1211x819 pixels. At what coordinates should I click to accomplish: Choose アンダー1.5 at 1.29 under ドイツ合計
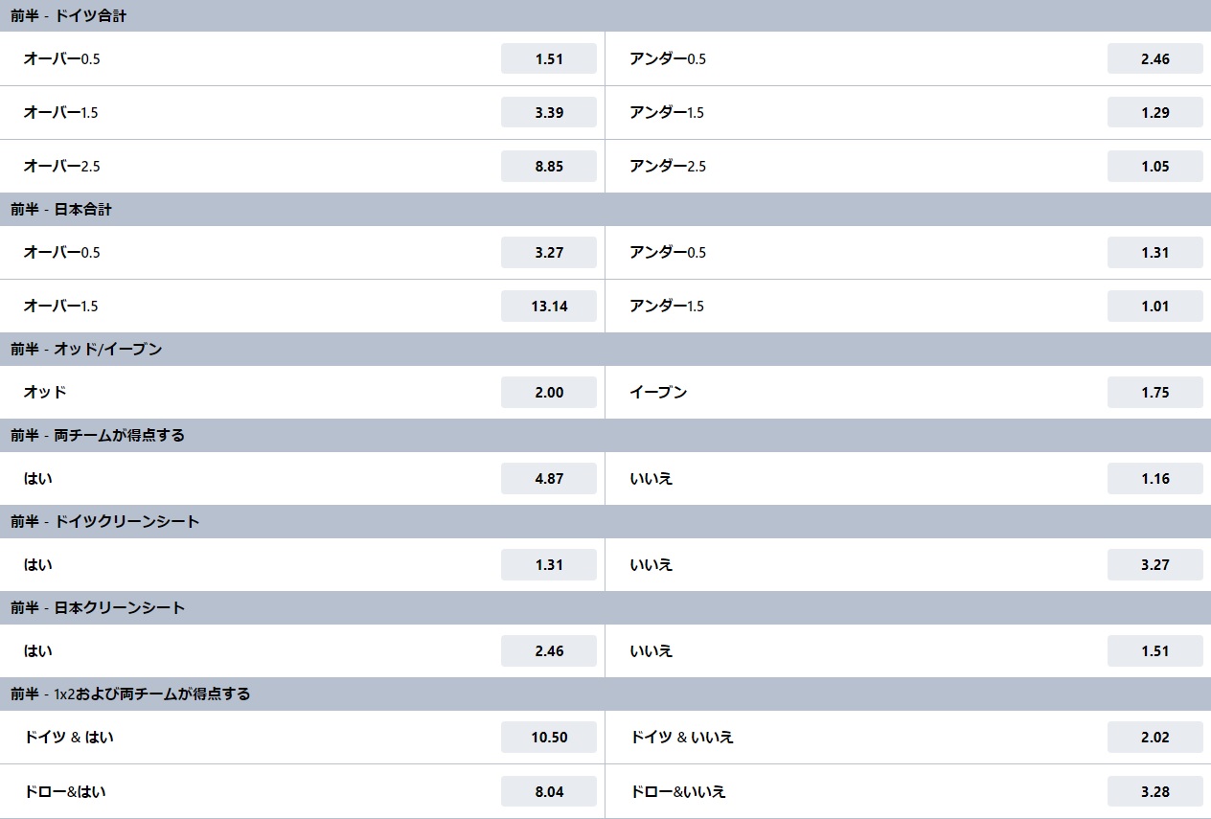point(1155,112)
